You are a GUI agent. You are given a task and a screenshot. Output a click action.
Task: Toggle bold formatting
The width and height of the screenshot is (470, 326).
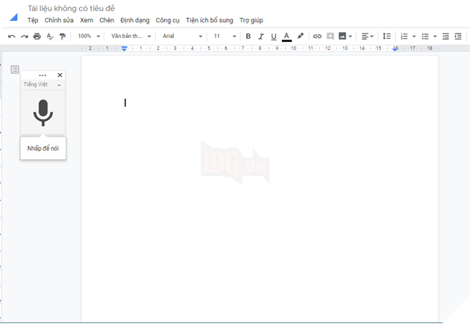click(248, 36)
